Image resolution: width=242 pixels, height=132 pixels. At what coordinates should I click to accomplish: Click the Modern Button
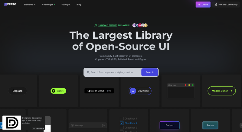pyautogui.click(x=222, y=91)
